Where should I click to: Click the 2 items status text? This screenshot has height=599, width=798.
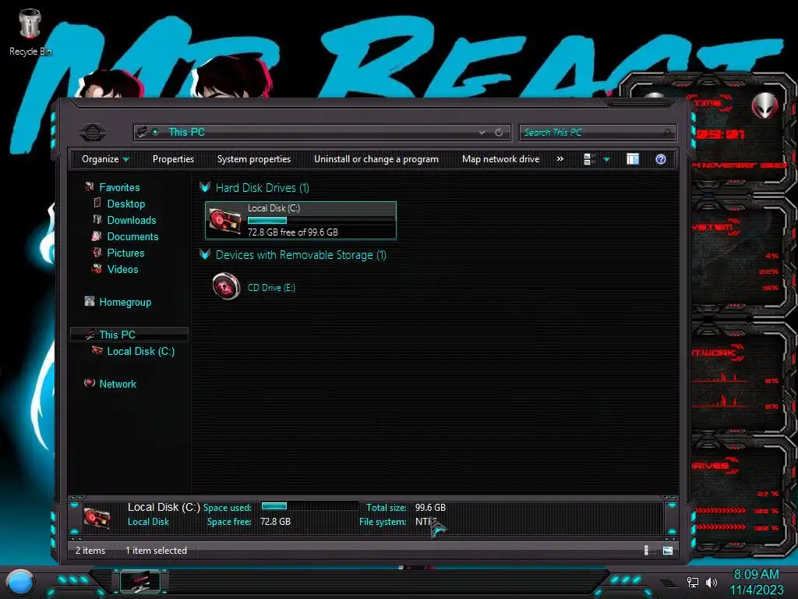click(90, 551)
